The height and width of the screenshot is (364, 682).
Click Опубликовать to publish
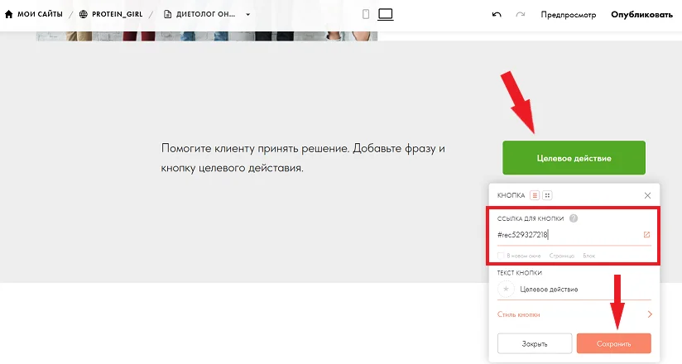pos(642,14)
